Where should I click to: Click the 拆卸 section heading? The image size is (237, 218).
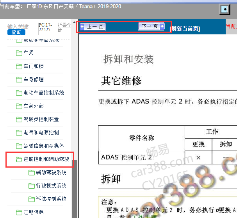(111, 179)
